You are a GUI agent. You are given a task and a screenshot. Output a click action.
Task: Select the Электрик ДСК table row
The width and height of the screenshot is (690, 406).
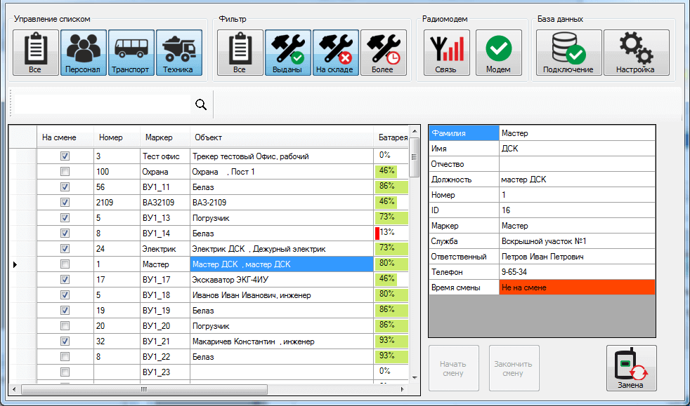(x=259, y=249)
